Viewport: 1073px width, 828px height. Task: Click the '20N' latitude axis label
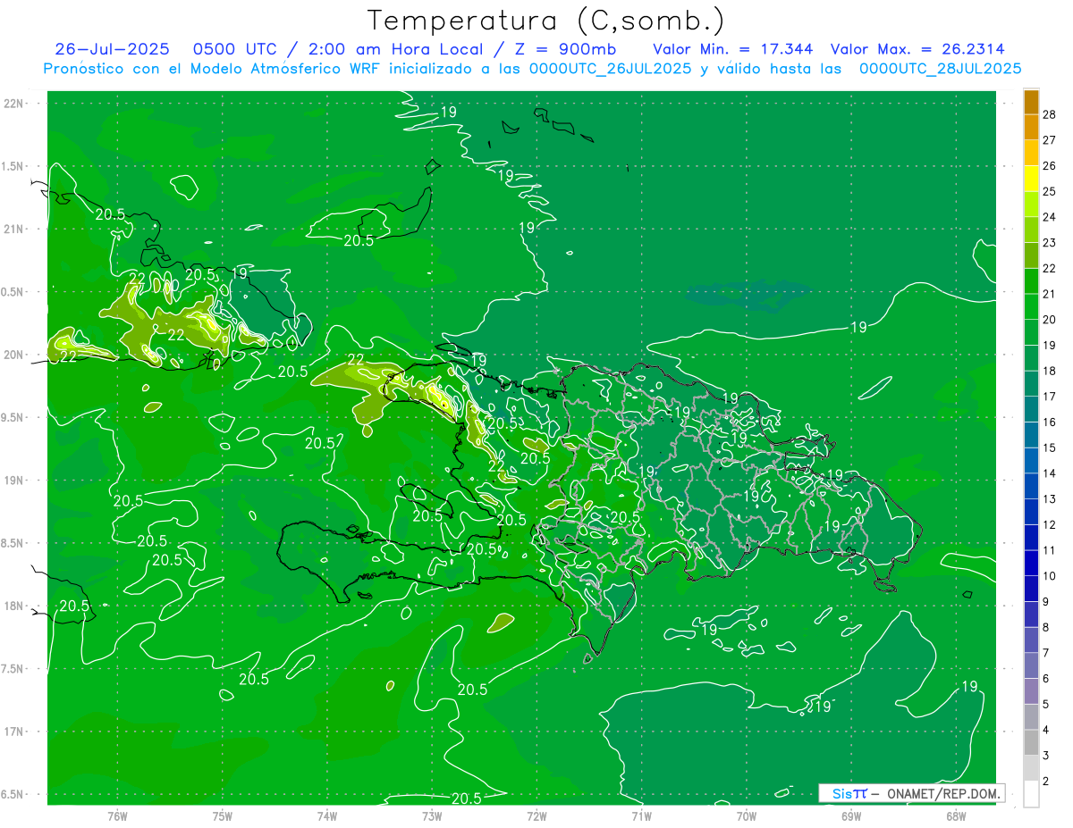(x=13, y=355)
